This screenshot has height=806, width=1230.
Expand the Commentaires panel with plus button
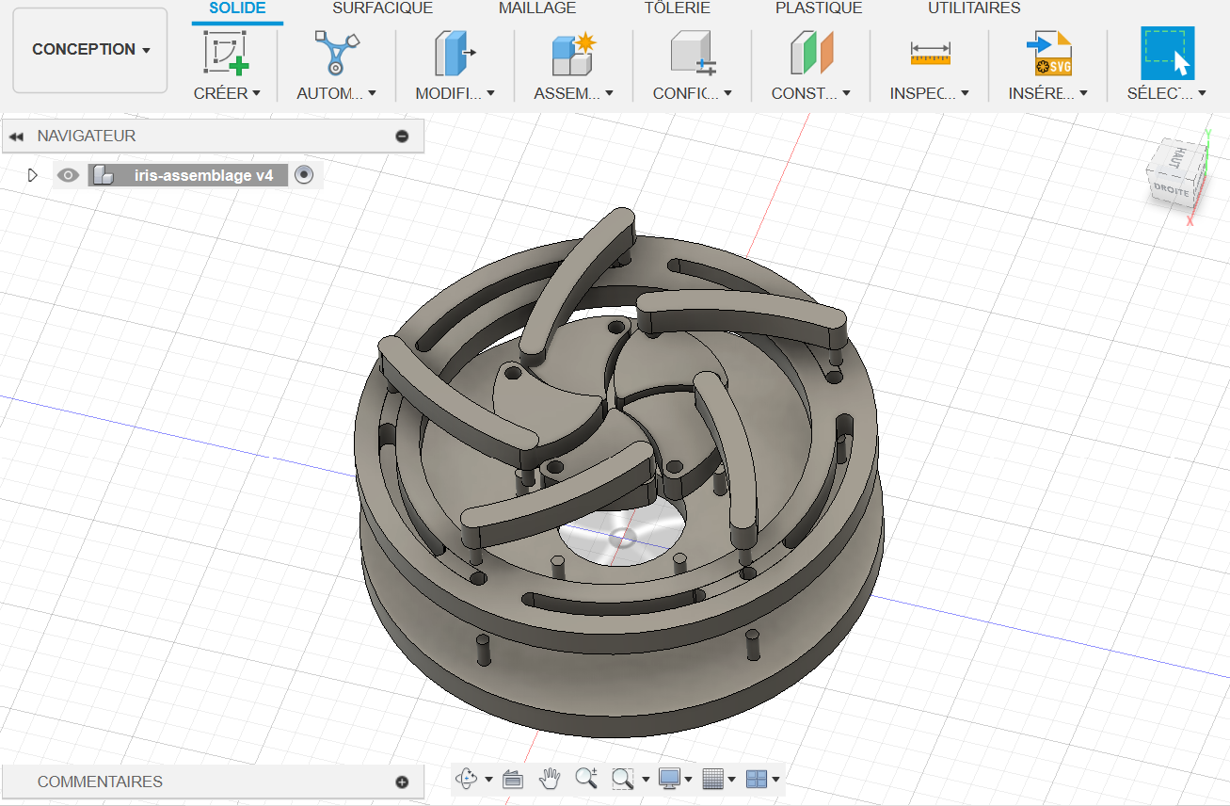click(402, 782)
